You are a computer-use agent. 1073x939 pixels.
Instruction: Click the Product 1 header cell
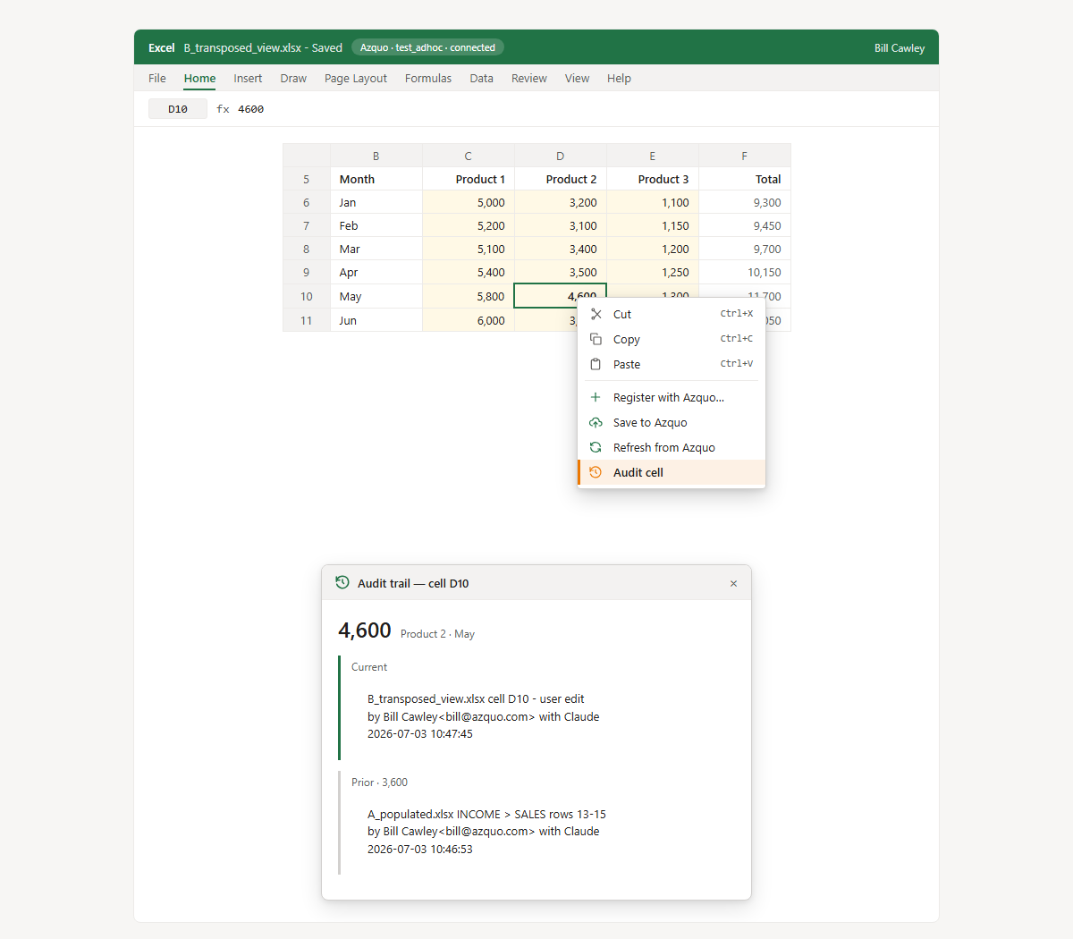point(469,179)
